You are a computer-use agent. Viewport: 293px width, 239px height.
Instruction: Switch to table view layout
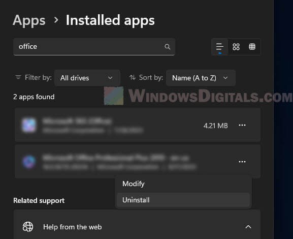click(252, 47)
